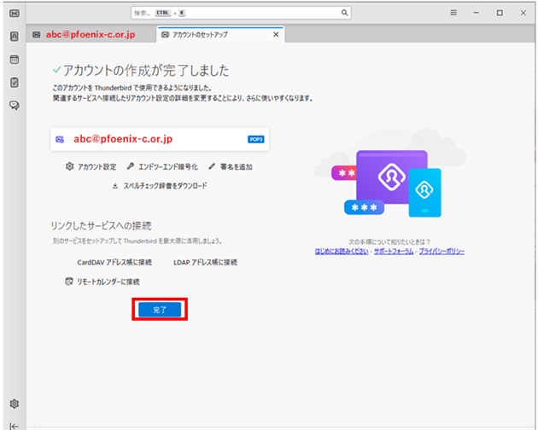Viewport: 538px width, 430px height.
Task: Open the Mail space in sidebar
Action: 15,13
